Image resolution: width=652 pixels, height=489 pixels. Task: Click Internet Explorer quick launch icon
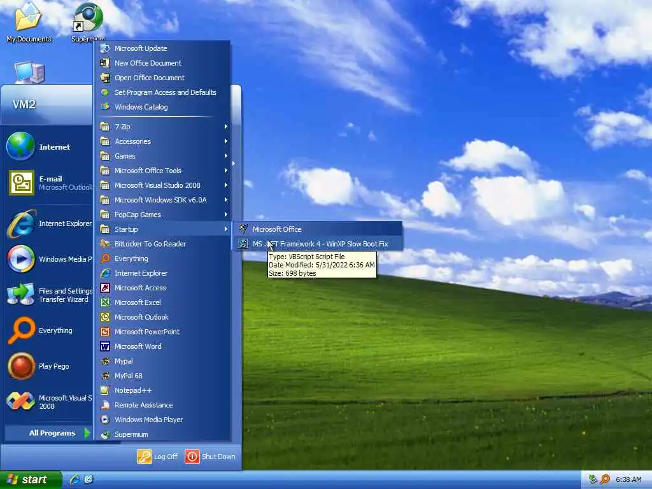click(x=75, y=480)
